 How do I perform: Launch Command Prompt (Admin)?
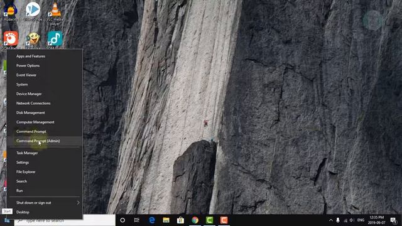click(x=45, y=141)
